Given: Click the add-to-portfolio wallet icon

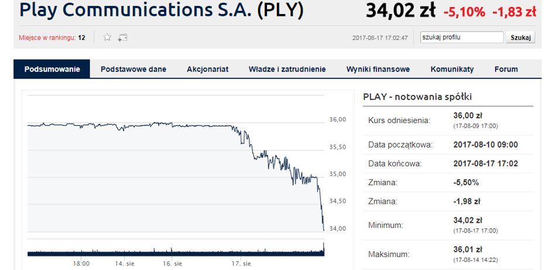Looking at the screenshot, I should click(123, 37).
